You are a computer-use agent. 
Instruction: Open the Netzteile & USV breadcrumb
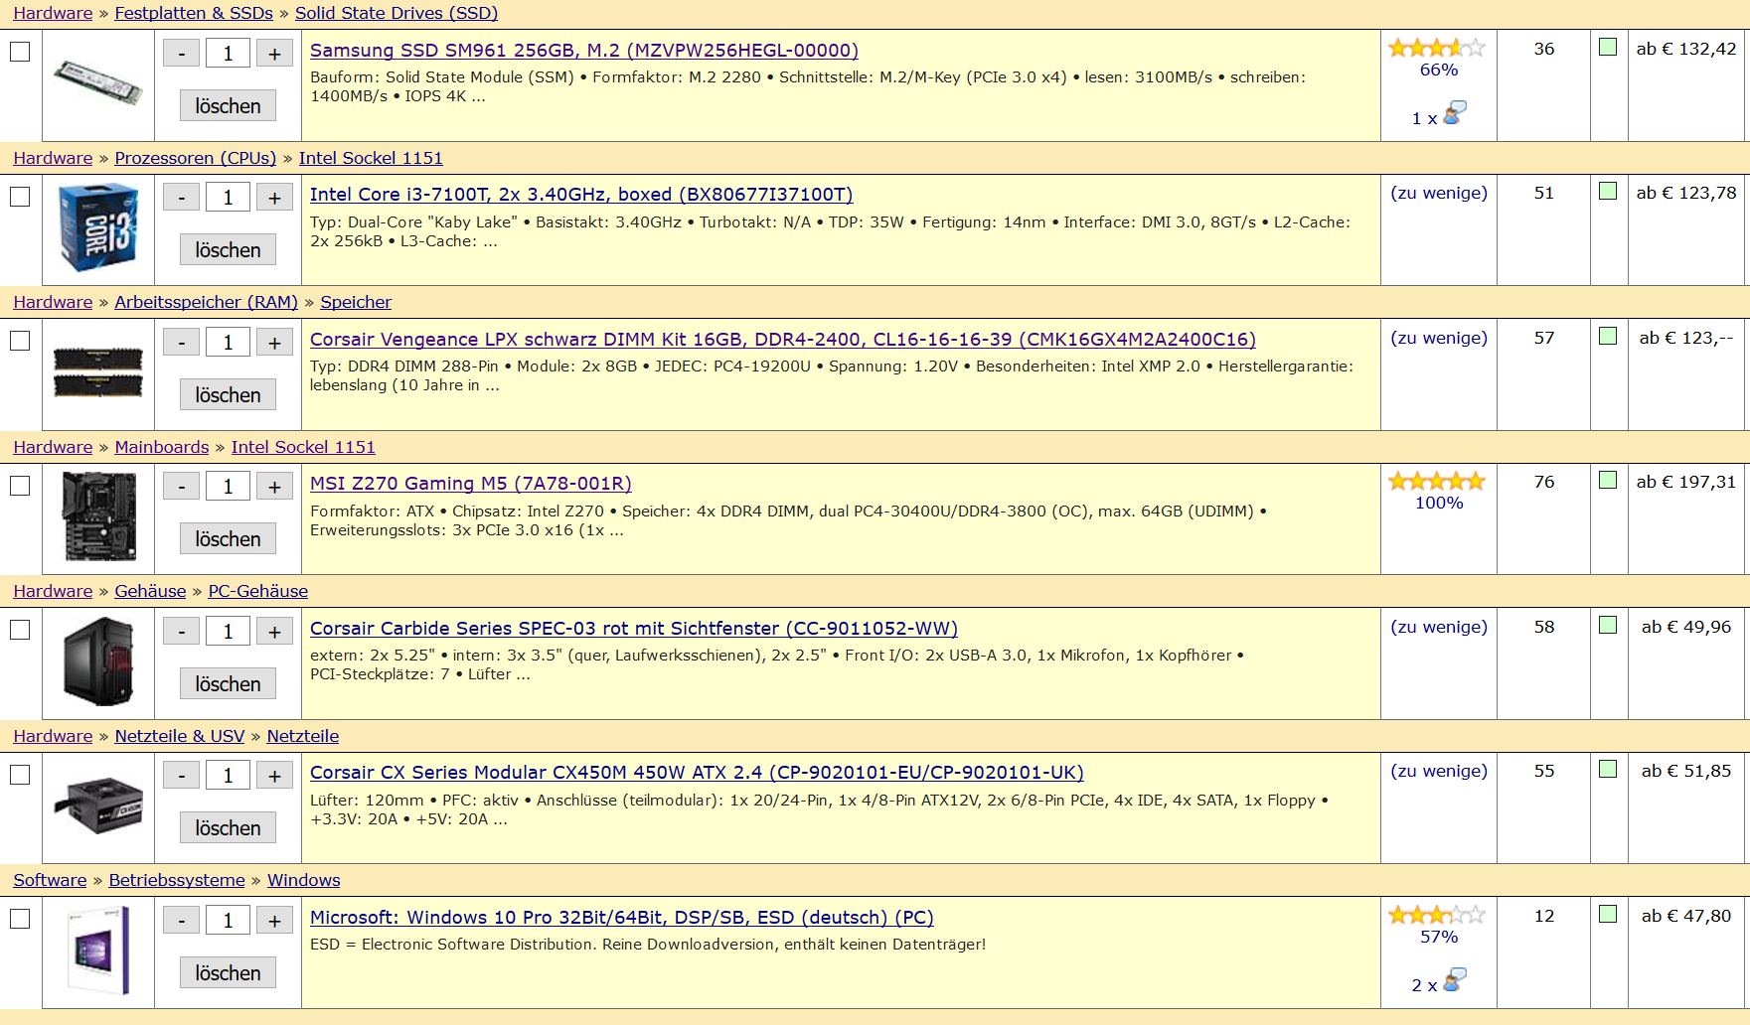coord(180,736)
